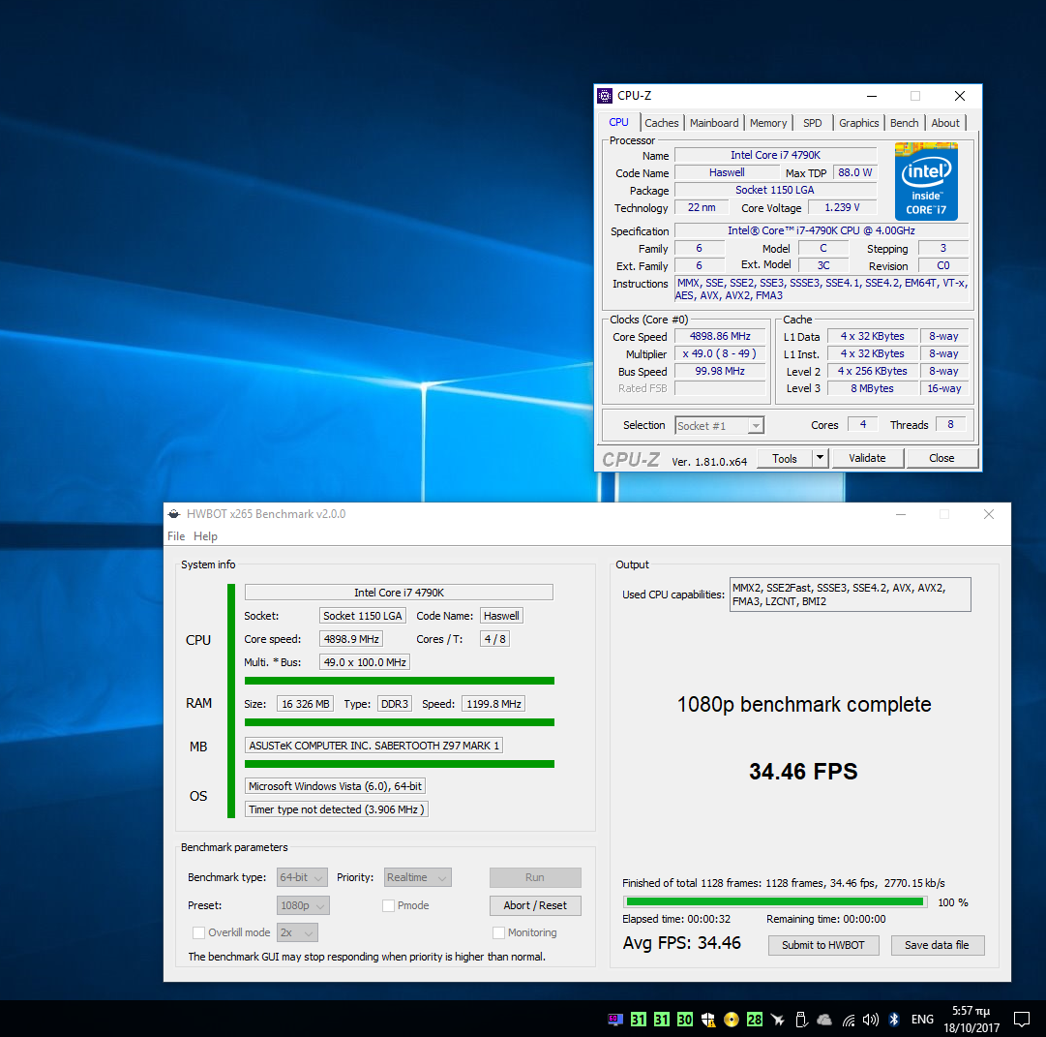Open the taskbar clock showing 5:57

click(x=971, y=1019)
